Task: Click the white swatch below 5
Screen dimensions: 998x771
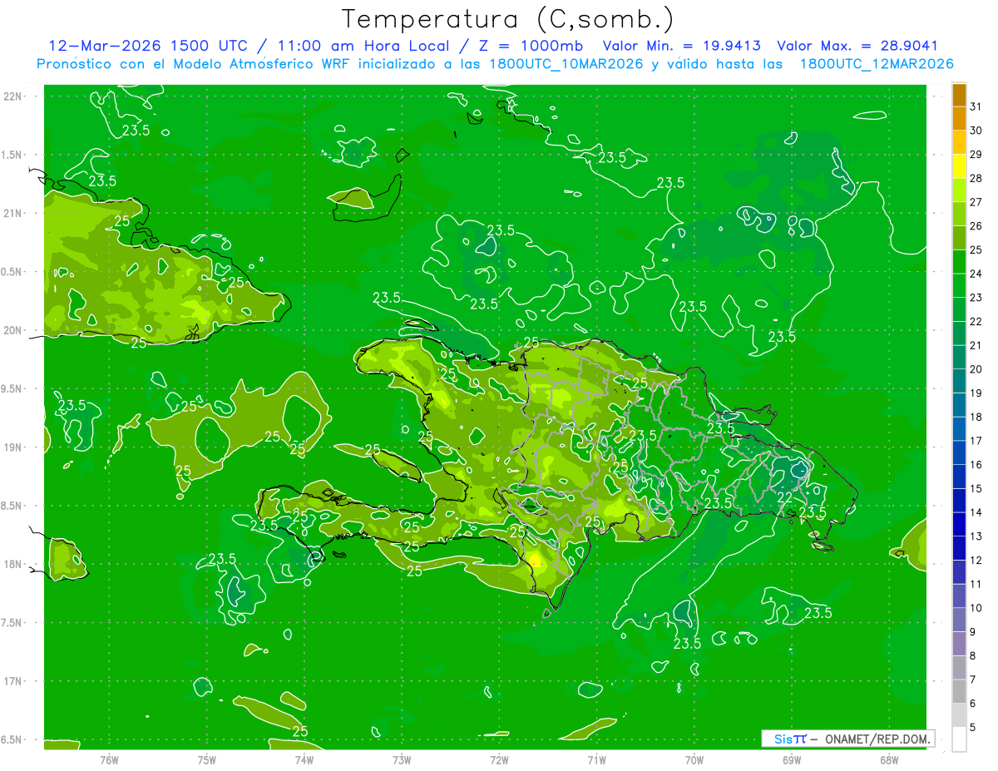Action: 959,739
